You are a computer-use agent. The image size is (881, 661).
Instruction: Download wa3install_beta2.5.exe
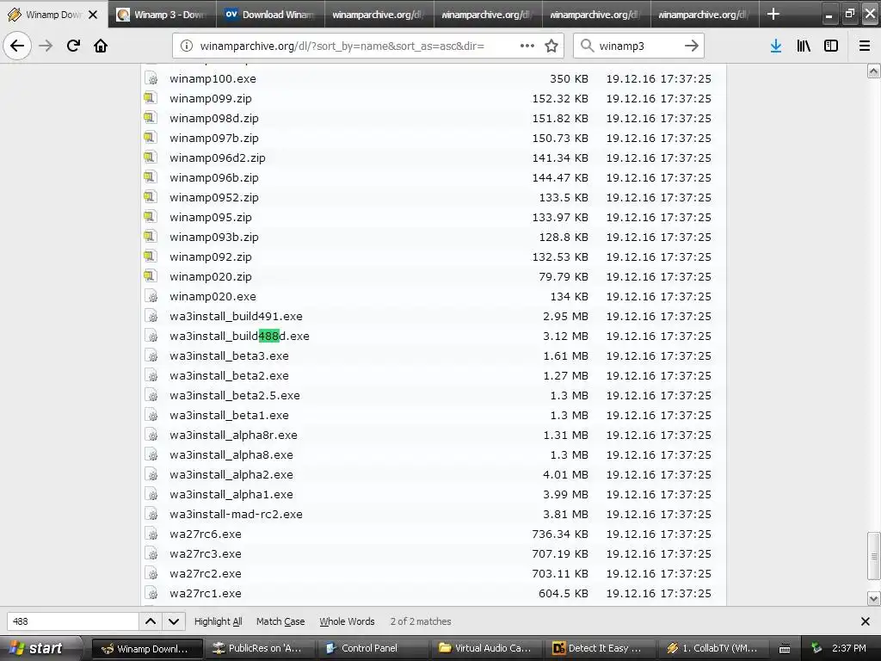click(x=235, y=395)
